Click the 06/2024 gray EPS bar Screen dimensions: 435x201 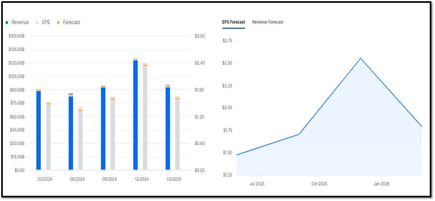(80, 141)
